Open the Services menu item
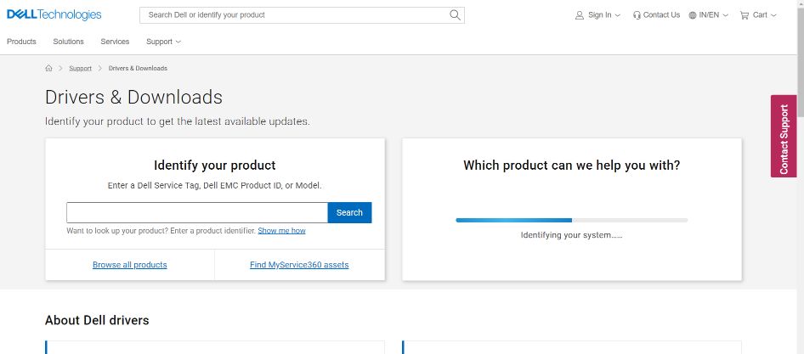The width and height of the screenshot is (804, 354). (x=115, y=42)
